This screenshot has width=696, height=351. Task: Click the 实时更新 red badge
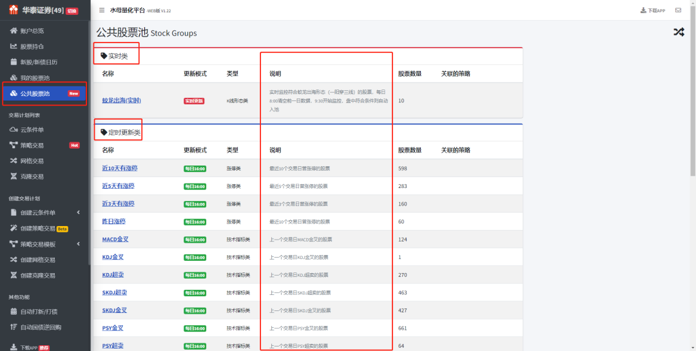194,101
